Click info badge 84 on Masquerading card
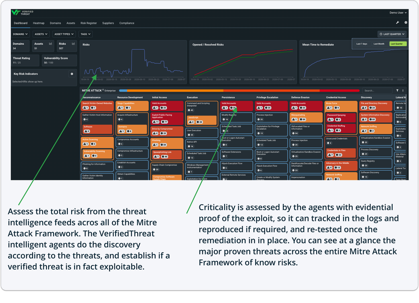The image size is (419, 303). pyautogui.click(x=303, y=120)
